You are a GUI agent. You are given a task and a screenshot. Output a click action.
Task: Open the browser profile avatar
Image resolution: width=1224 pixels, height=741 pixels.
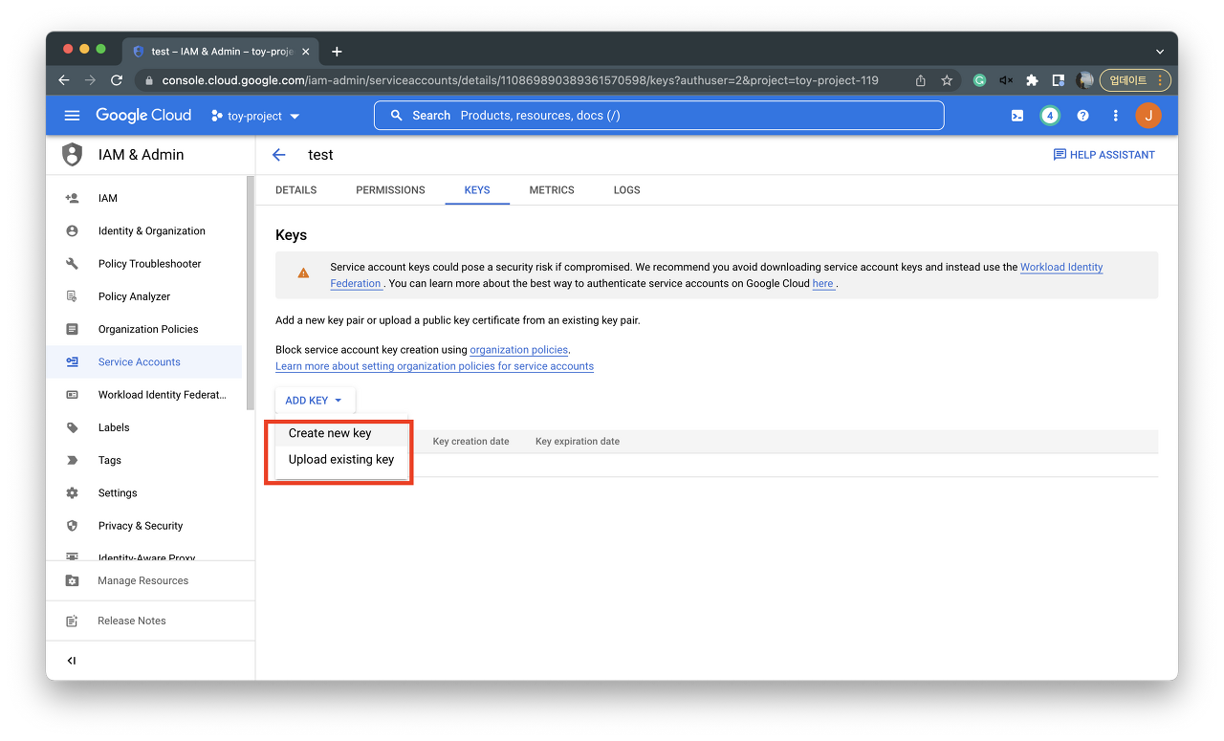(x=1084, y=80)
